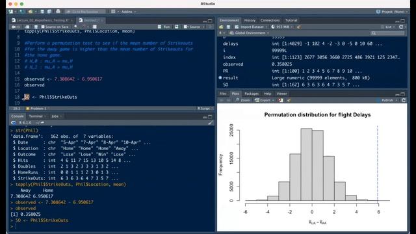416x234 pixels.
Task: Publish the plot
Action: point(387,100)
